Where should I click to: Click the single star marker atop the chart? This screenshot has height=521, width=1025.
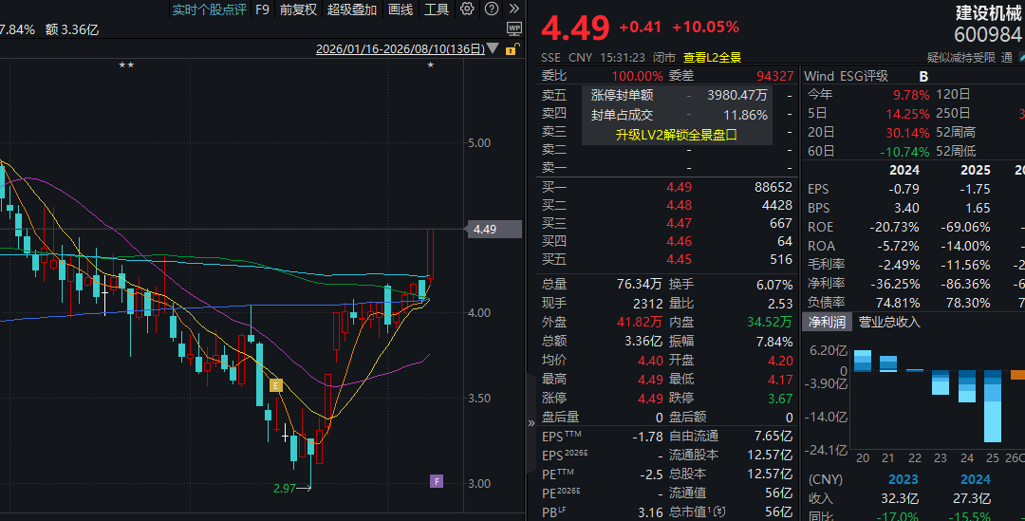point(430,65)
